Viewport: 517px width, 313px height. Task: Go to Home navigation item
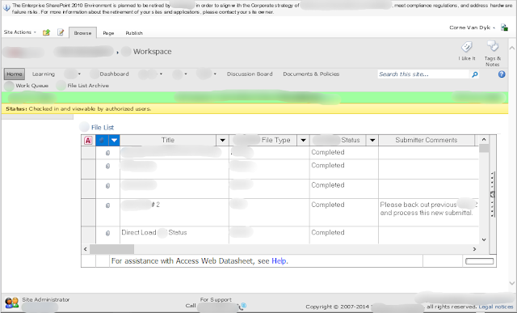(15, 74)
